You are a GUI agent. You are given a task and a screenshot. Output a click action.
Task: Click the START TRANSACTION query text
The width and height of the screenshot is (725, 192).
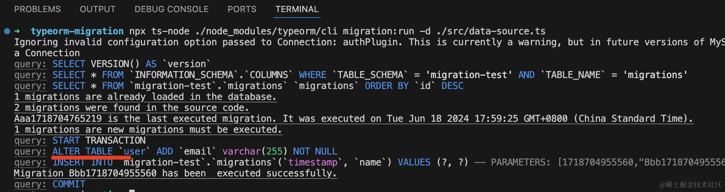[x=99, y=140]
